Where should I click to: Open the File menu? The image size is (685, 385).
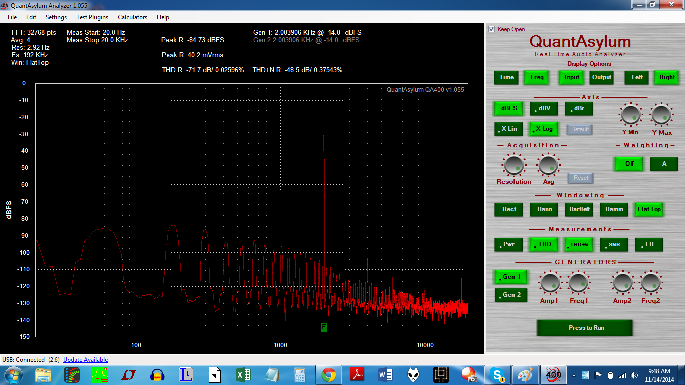pyautogui.click(x=12, y=17)
